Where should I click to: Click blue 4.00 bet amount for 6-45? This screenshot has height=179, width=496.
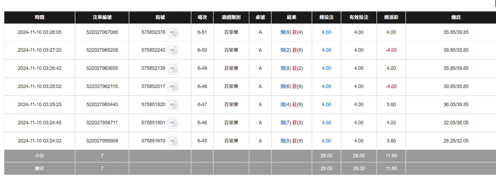326,141
